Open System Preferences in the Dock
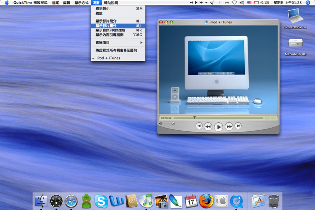 [x=221, y=201]
